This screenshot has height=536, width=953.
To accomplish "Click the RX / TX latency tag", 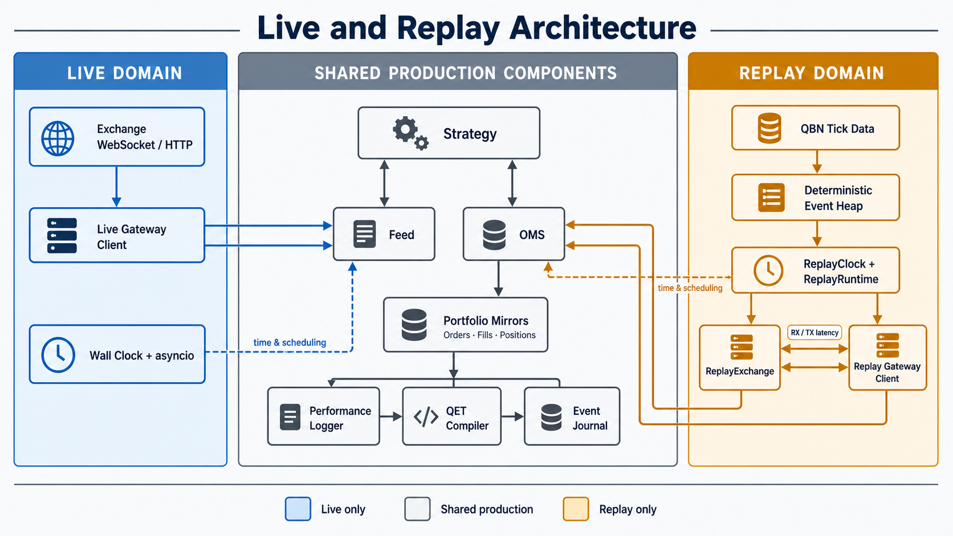I will coord(814,333).
